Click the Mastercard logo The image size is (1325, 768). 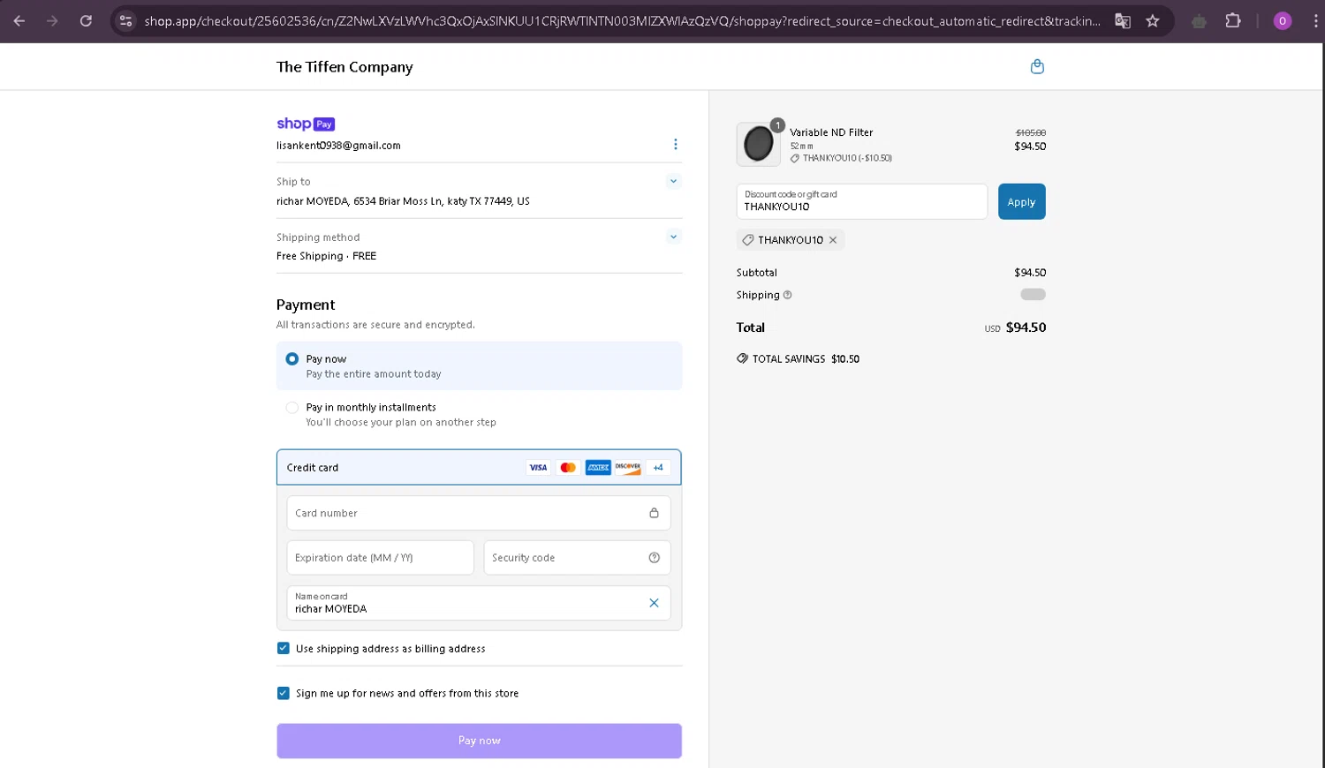[x=568, y=467]
